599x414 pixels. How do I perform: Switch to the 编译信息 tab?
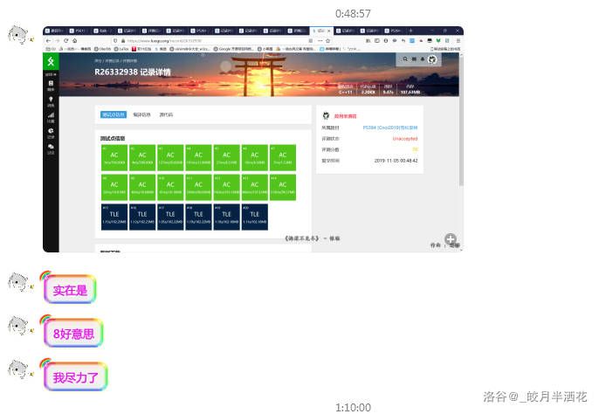[x=141, y=114]
